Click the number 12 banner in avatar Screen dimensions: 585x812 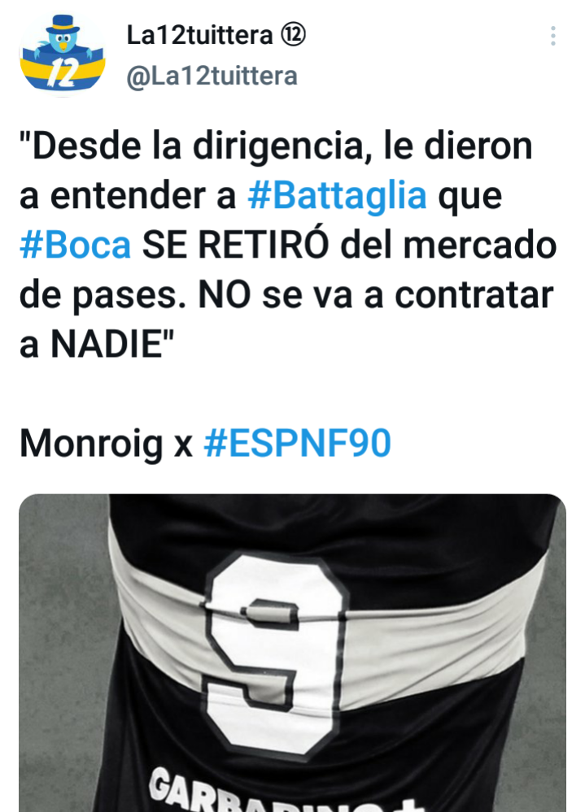(62, 72)
